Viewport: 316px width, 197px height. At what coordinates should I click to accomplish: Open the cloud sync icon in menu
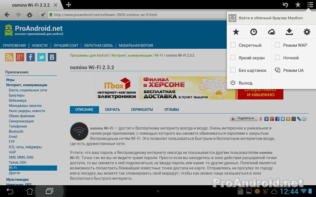click(x=272, y=32)
